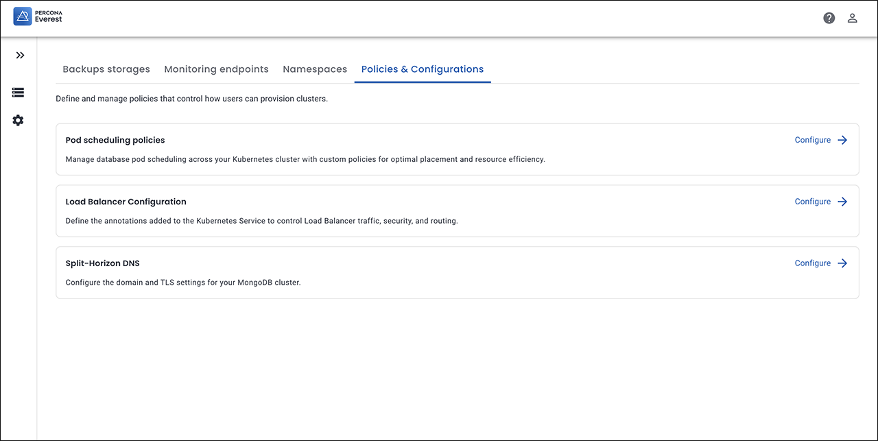
Task: Click Configure link for Load Balancer Configuration
Action: [812, 202]
